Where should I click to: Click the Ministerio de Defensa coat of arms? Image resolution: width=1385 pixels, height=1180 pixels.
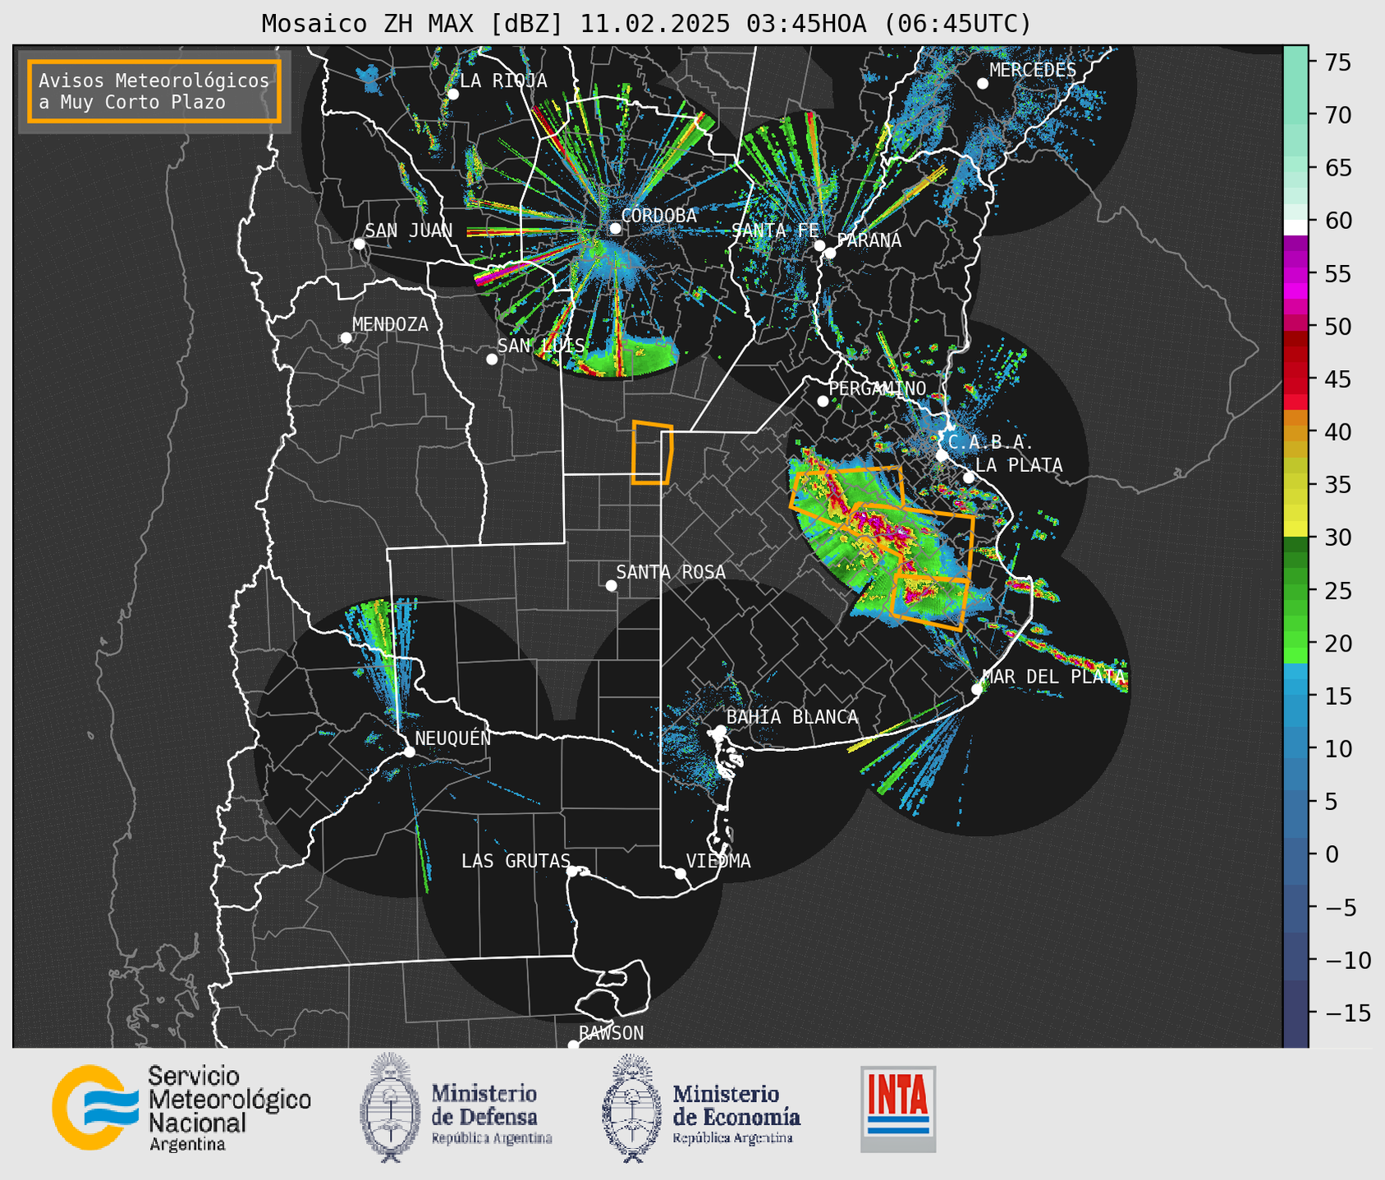click(389, 1108)
